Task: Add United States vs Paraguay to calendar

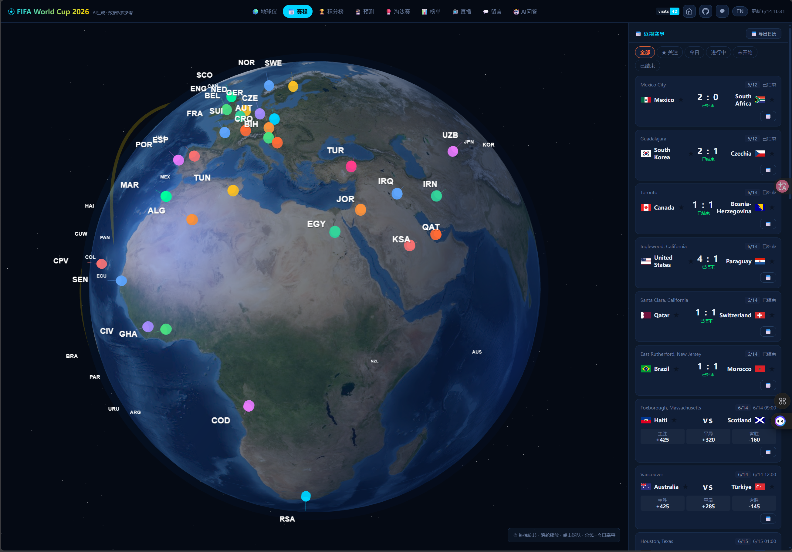Action: [768, 278]
